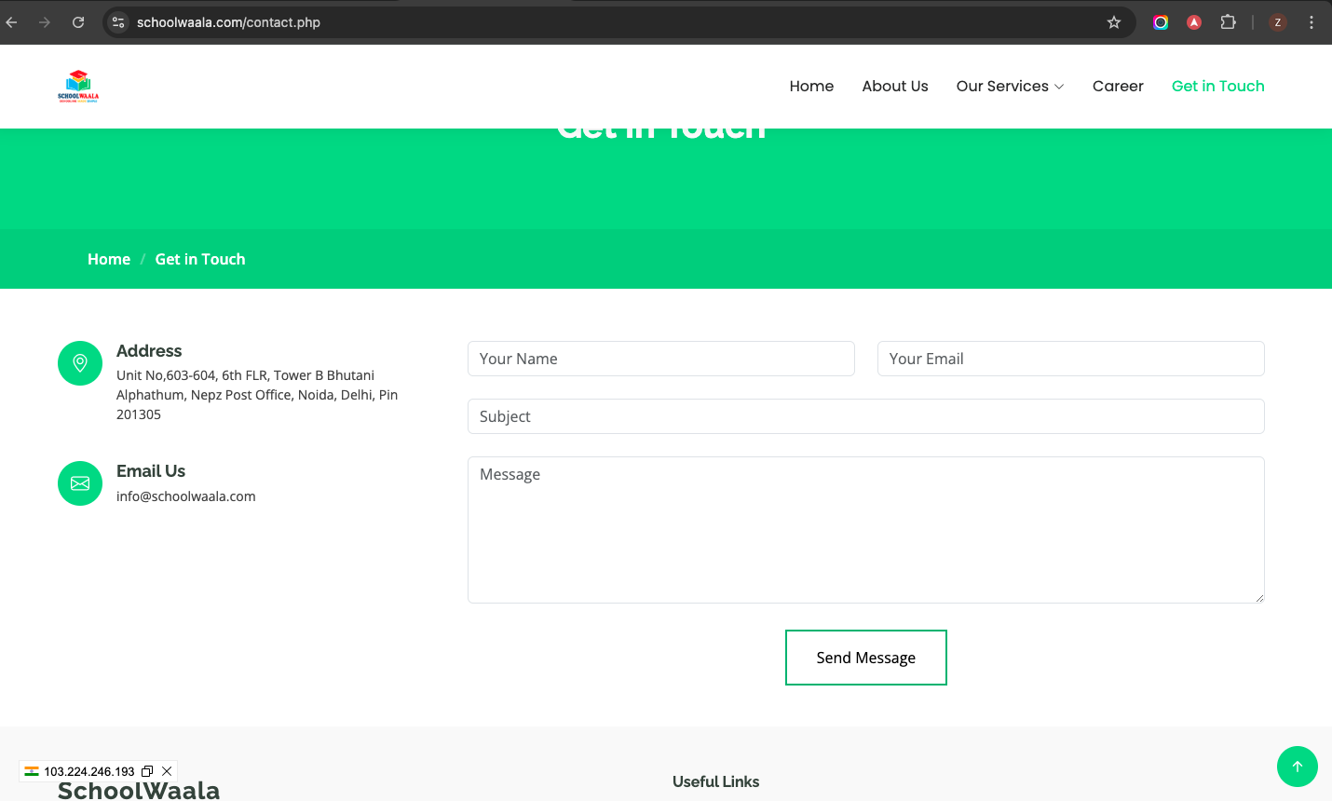Open the browser extensions puzzle icon
1332x801 pixels.
point(1228,22)
